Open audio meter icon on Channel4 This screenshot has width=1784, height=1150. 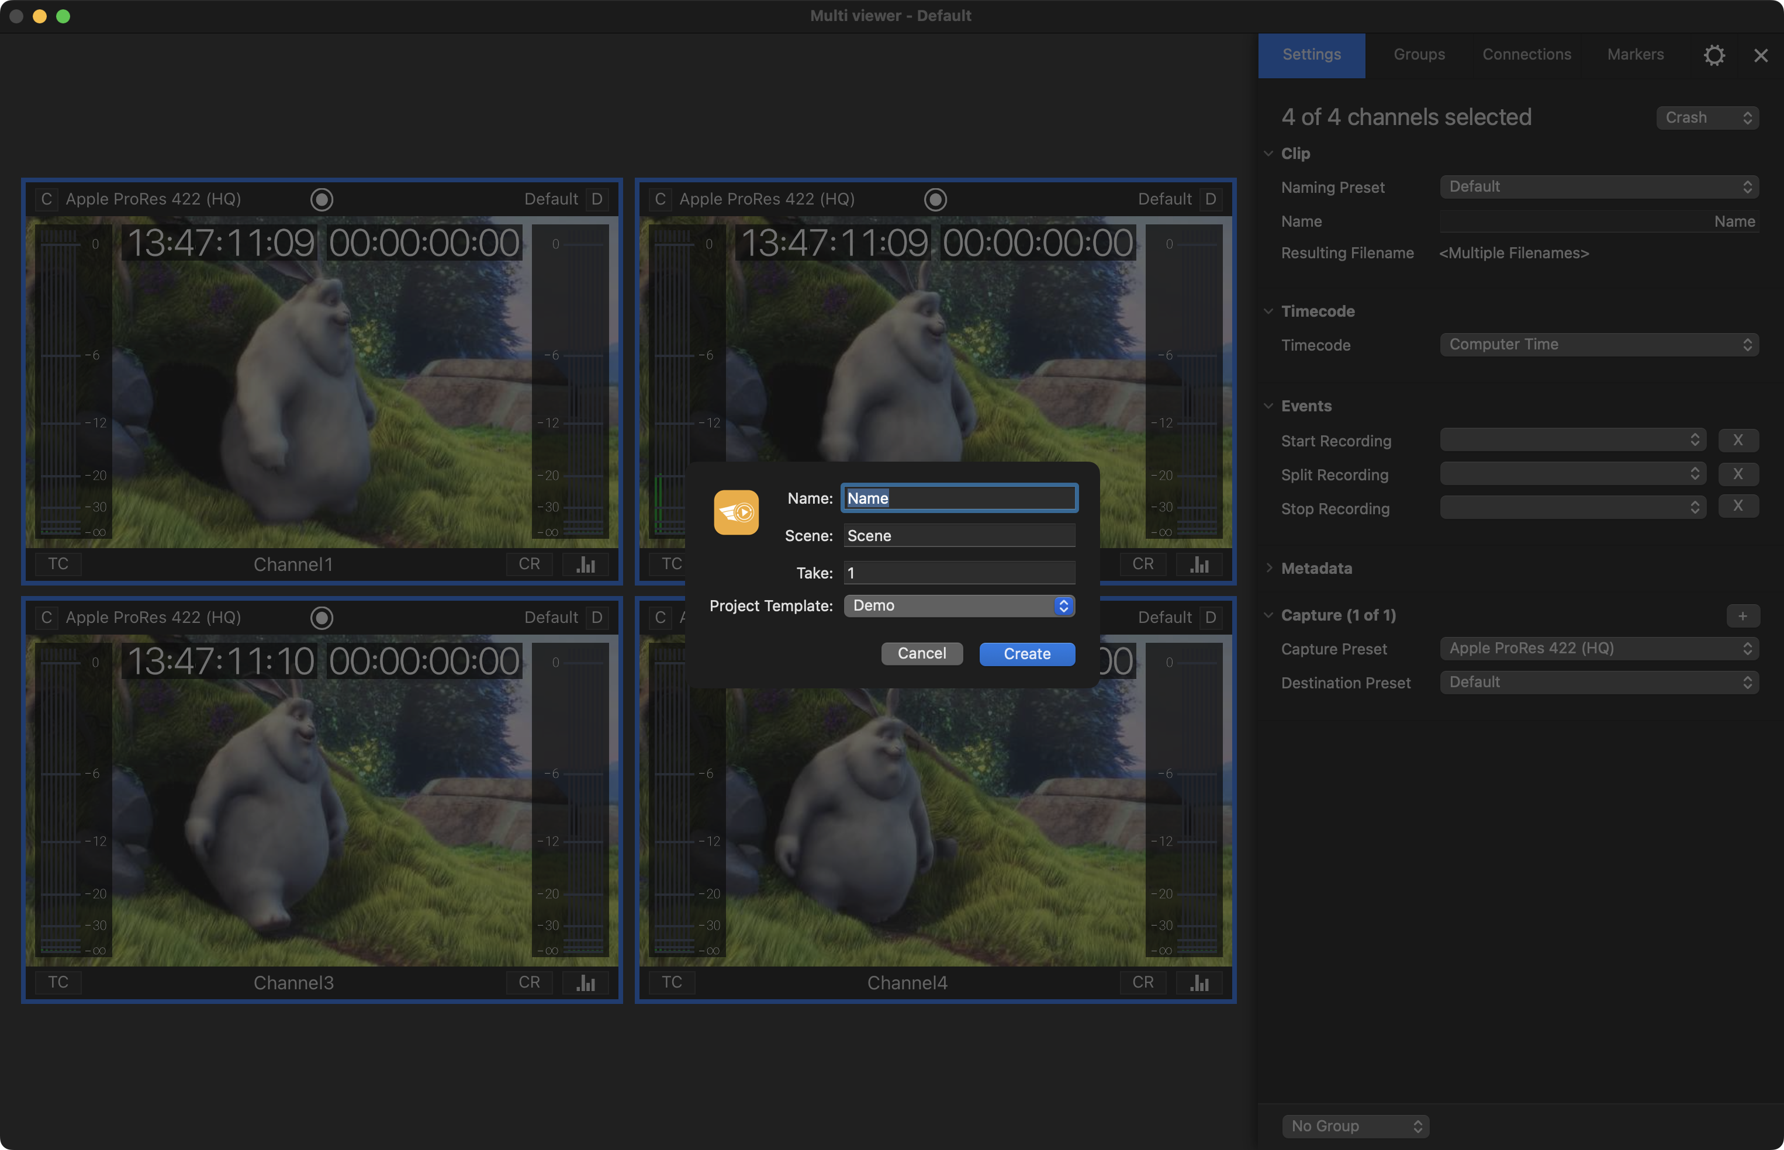1200,982
